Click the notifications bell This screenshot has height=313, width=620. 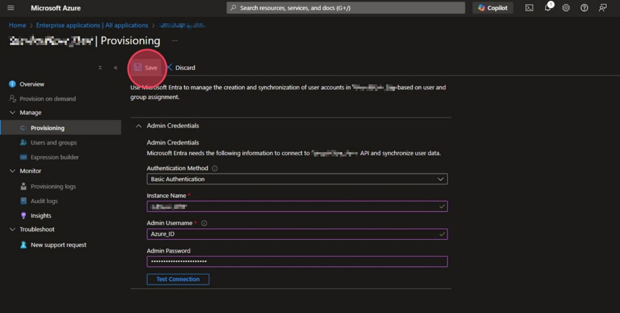pos(547,7)
